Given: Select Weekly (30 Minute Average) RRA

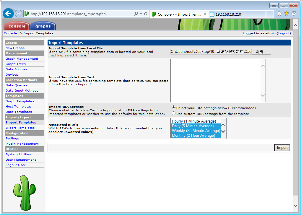Looking at the screenshot, I should (x=196, y=131).
